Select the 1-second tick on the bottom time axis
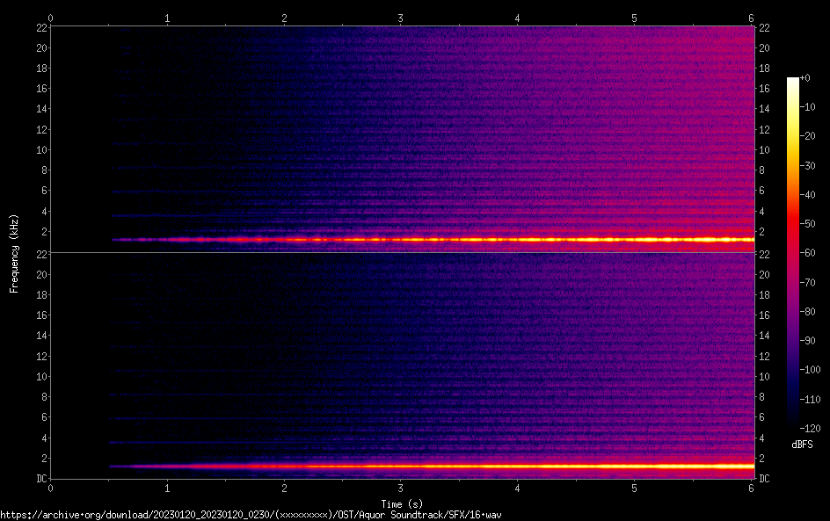This screenshot has height=521, width=830. [x=167, y=488]
